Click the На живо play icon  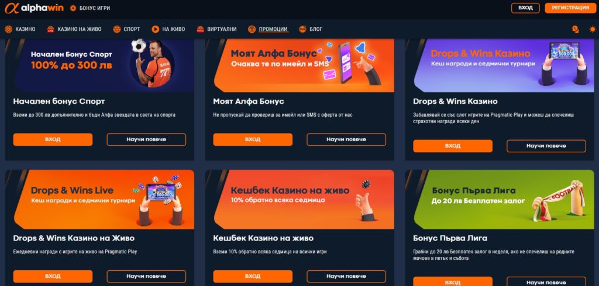coord(155,29)
